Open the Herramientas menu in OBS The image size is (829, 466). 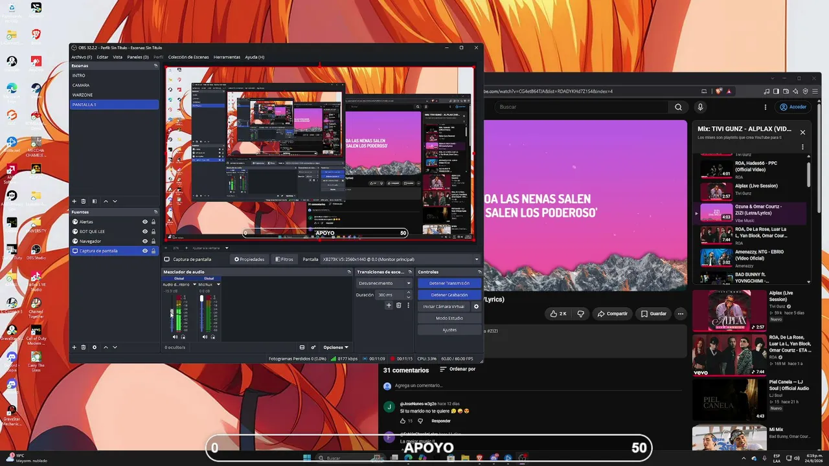227,57
